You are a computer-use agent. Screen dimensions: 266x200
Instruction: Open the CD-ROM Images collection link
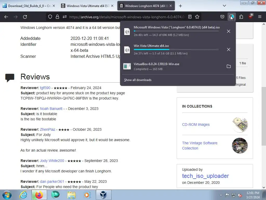coord(196,124)
